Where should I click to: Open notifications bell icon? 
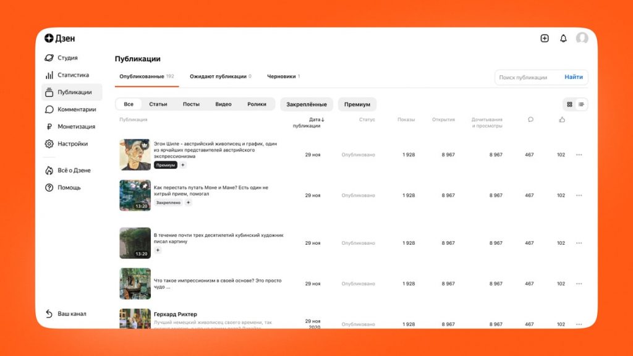[563, 38]
